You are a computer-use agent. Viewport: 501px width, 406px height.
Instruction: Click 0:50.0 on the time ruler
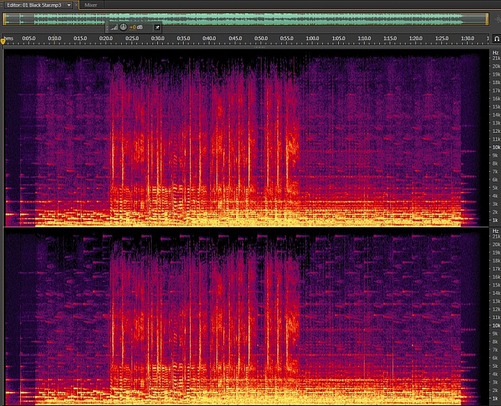[x=261, y=38]
